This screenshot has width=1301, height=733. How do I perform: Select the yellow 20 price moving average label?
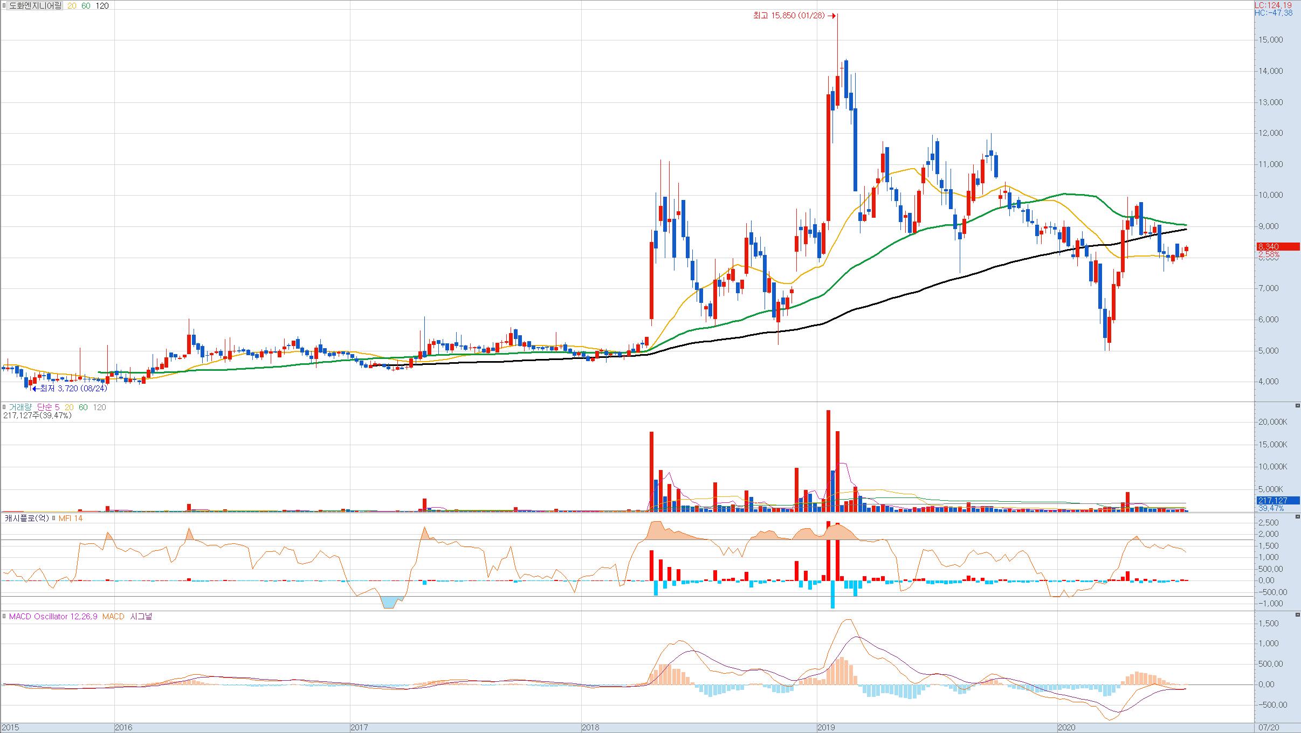(x=72, y=6)
